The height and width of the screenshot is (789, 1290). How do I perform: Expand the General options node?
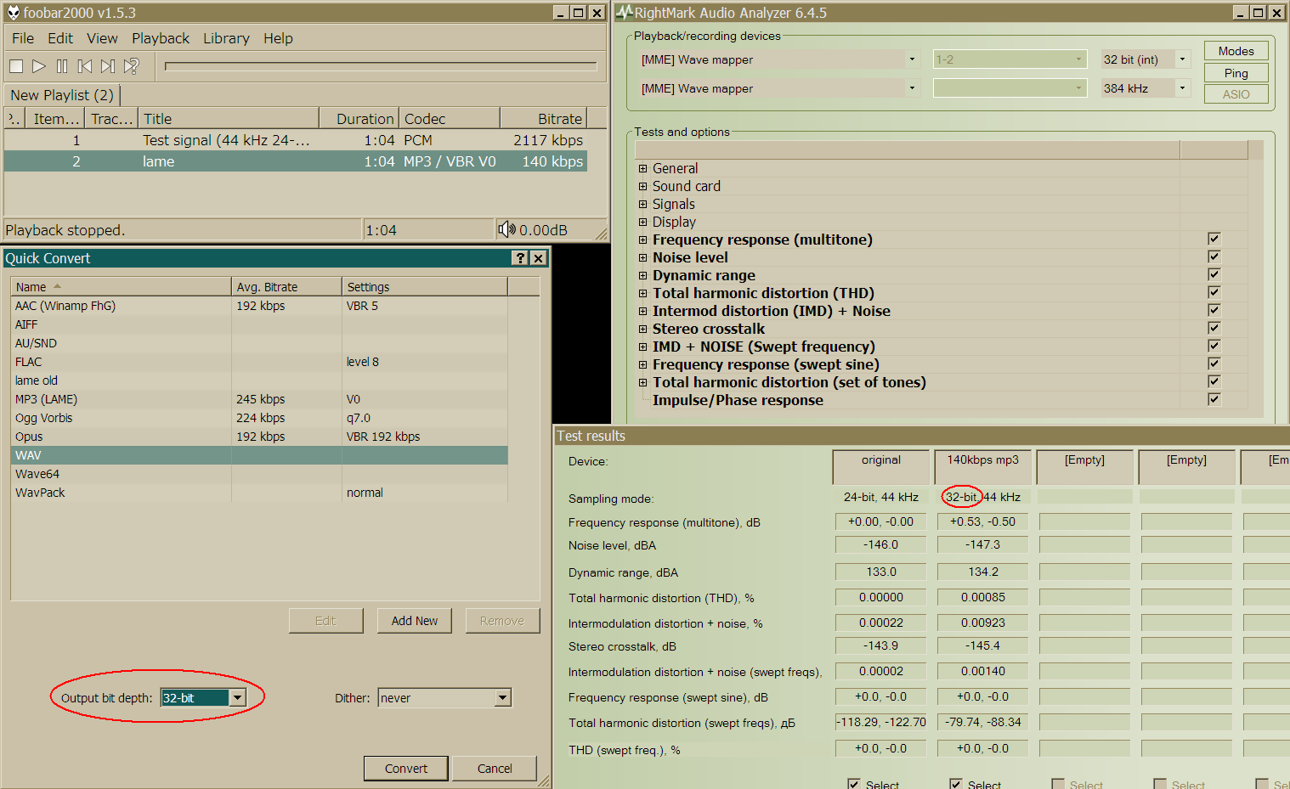tap(643, 168)
